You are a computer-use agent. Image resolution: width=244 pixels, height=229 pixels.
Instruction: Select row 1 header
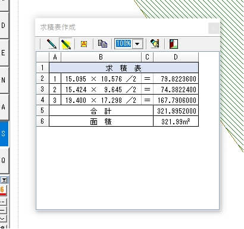(42, 68)
